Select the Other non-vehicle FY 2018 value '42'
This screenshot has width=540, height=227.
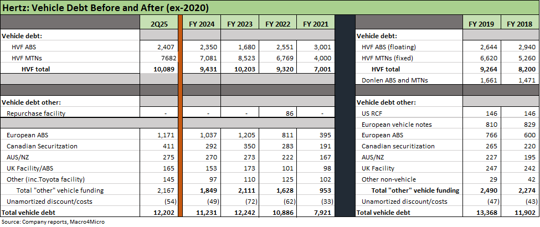tap(531, 179)
